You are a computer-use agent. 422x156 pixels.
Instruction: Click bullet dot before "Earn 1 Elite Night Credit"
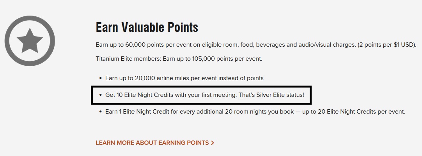pos(101,112)
